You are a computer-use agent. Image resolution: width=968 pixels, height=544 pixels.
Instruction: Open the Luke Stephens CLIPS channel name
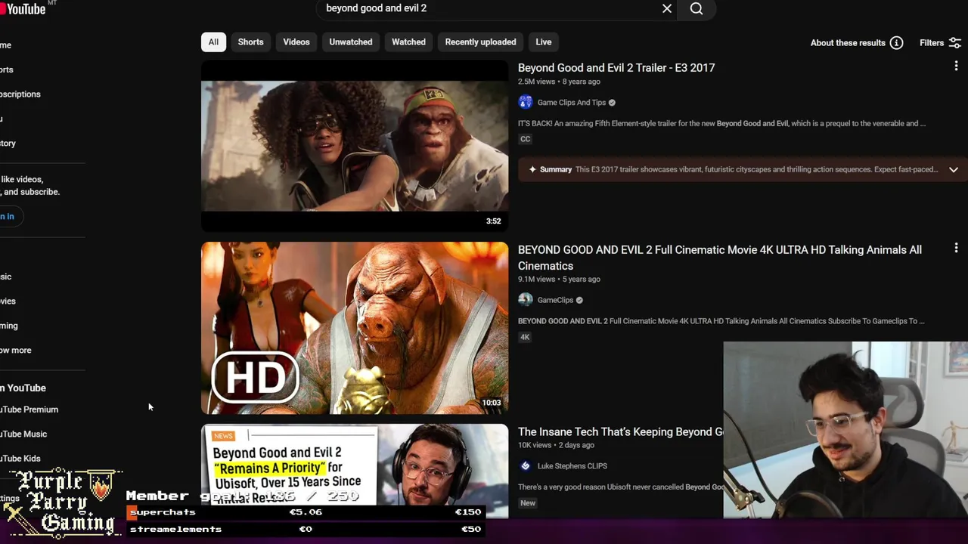pyautogui.click(x=572, y=466)
